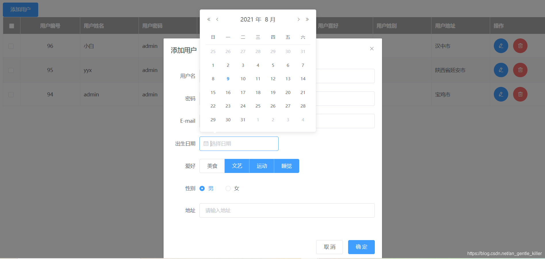Screen dimensions: 545x259
Task: Pick August 15 in the calendar
Action: 213,93
